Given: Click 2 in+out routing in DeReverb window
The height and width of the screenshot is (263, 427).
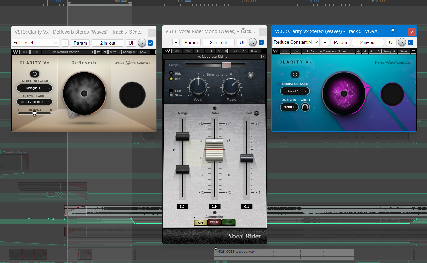Looking at the screenshot, I should point(108,43).
